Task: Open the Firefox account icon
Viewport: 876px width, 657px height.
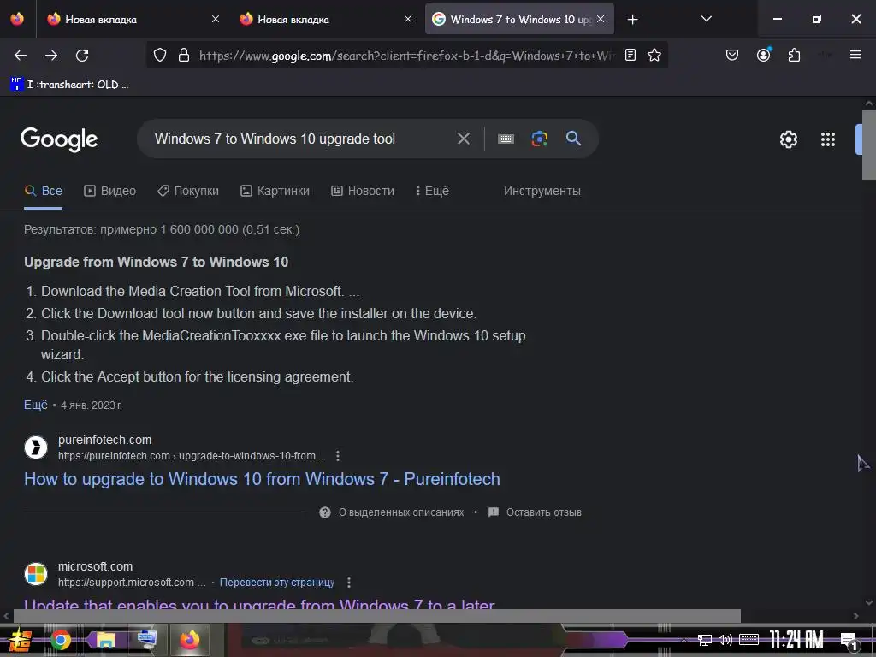Action: click(x=763, y=56)
